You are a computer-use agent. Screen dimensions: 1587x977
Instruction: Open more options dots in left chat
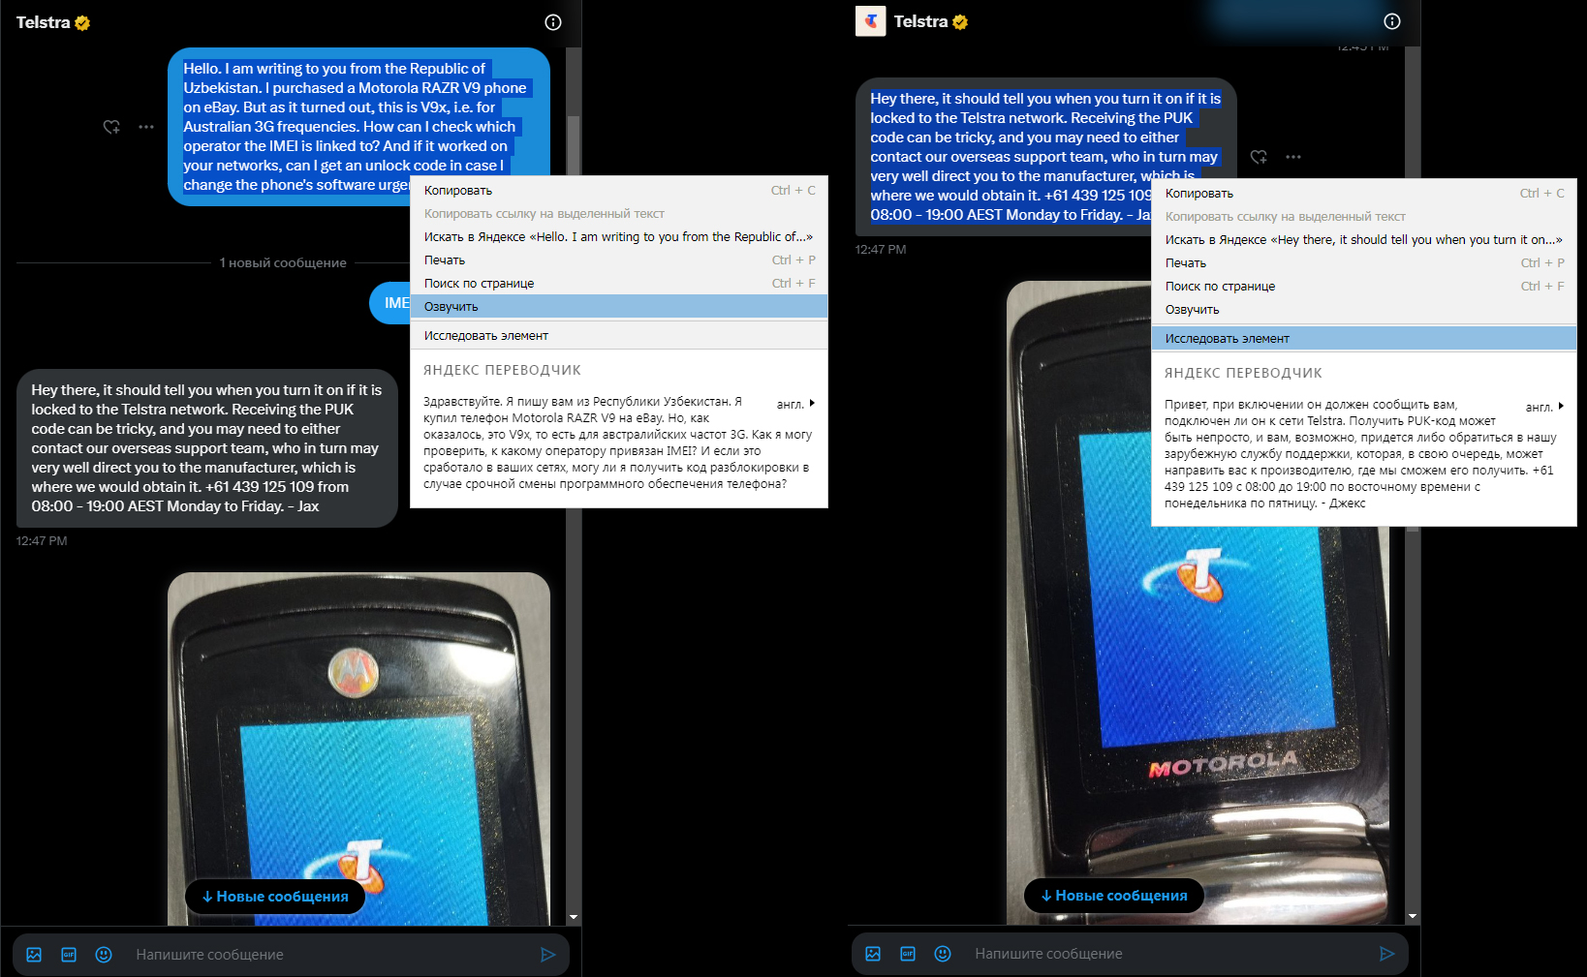tap(146, 127)
